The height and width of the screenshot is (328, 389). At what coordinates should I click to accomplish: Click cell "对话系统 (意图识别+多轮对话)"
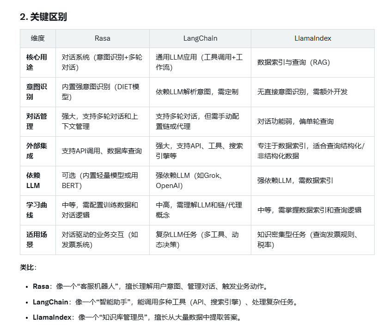(103, 62)
